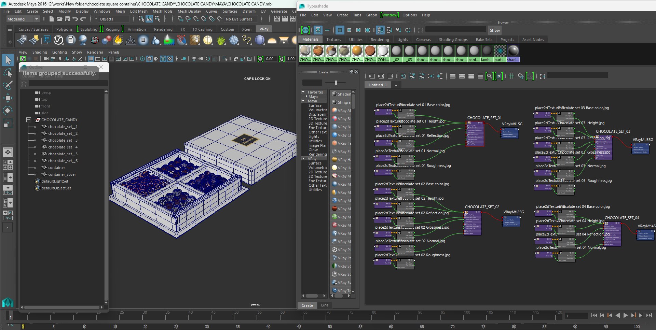Click the Hypershade browser search field

455,30
